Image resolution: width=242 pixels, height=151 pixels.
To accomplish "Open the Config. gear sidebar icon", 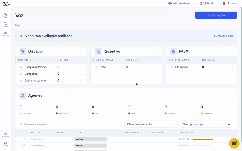I will 5,144.
